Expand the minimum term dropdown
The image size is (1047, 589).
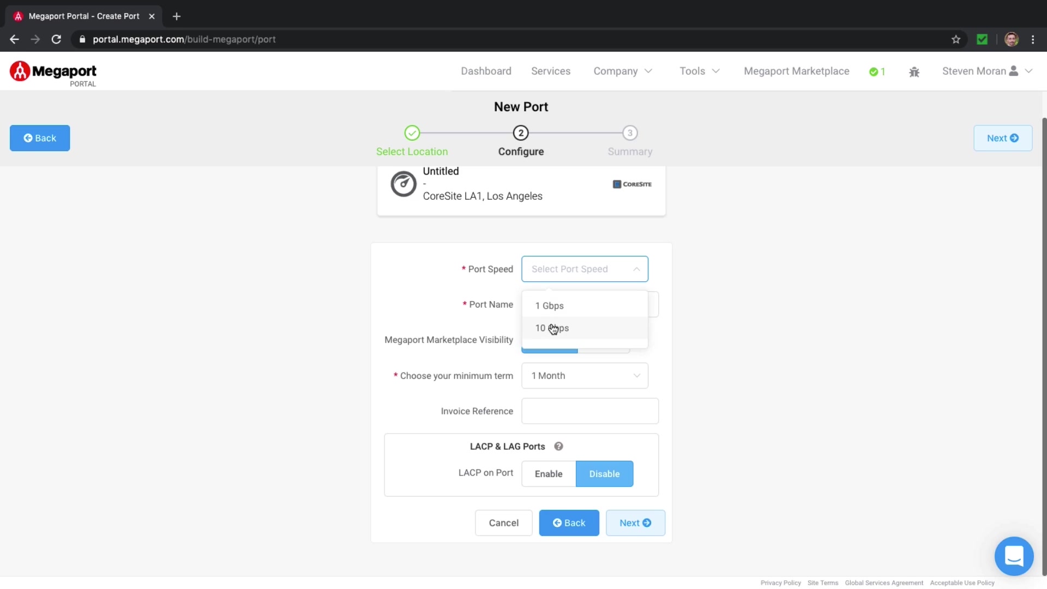[x=585, y=376]
